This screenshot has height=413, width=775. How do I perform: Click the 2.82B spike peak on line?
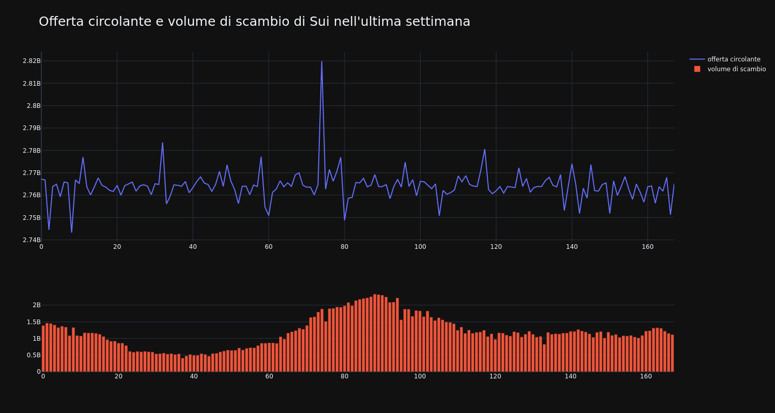click(x=321, y=61)
